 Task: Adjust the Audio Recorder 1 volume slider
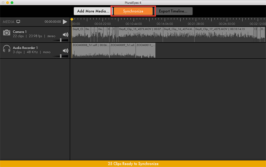tap(61, 56)
